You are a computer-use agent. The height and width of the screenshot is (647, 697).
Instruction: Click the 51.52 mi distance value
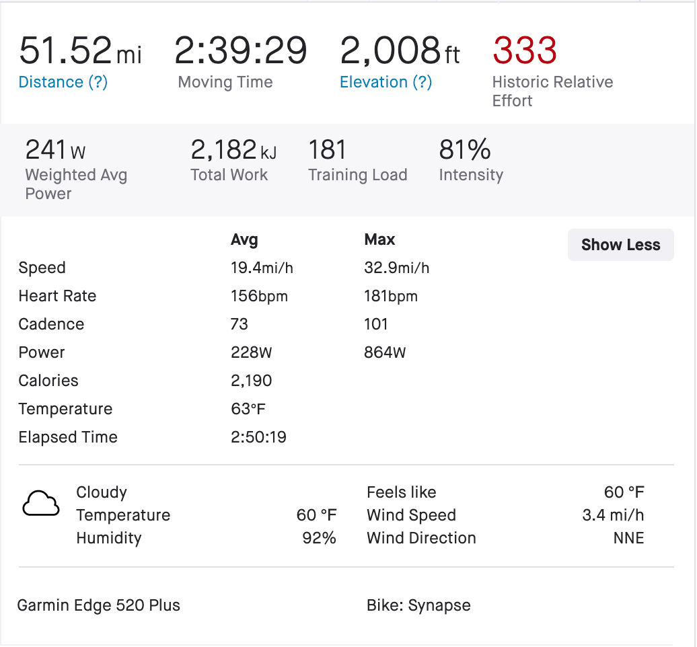tap(80, 50)
